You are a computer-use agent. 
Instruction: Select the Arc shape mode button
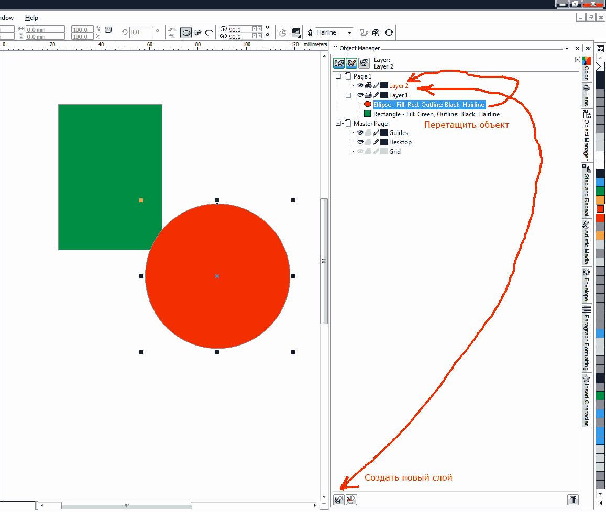pos(209,32)
